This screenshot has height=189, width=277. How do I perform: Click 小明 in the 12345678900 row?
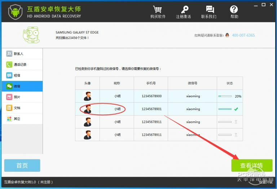(117, 96)
